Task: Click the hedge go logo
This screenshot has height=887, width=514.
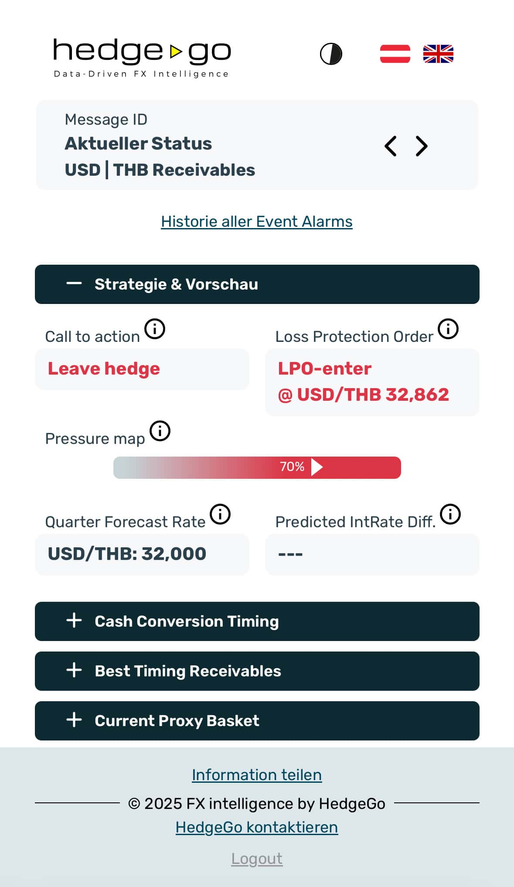Action: point(142,58)
